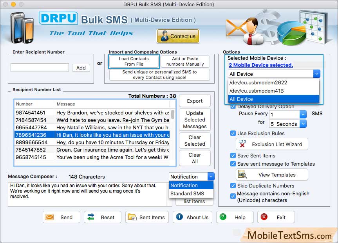Click the mobile phones icon in header
The width and height of the screenshot is (338, 243).
[22, 27]
